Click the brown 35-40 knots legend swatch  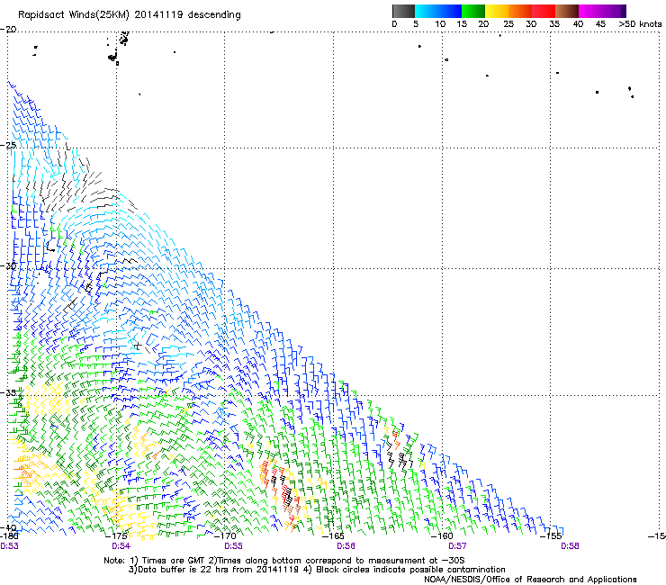point(567,11)
